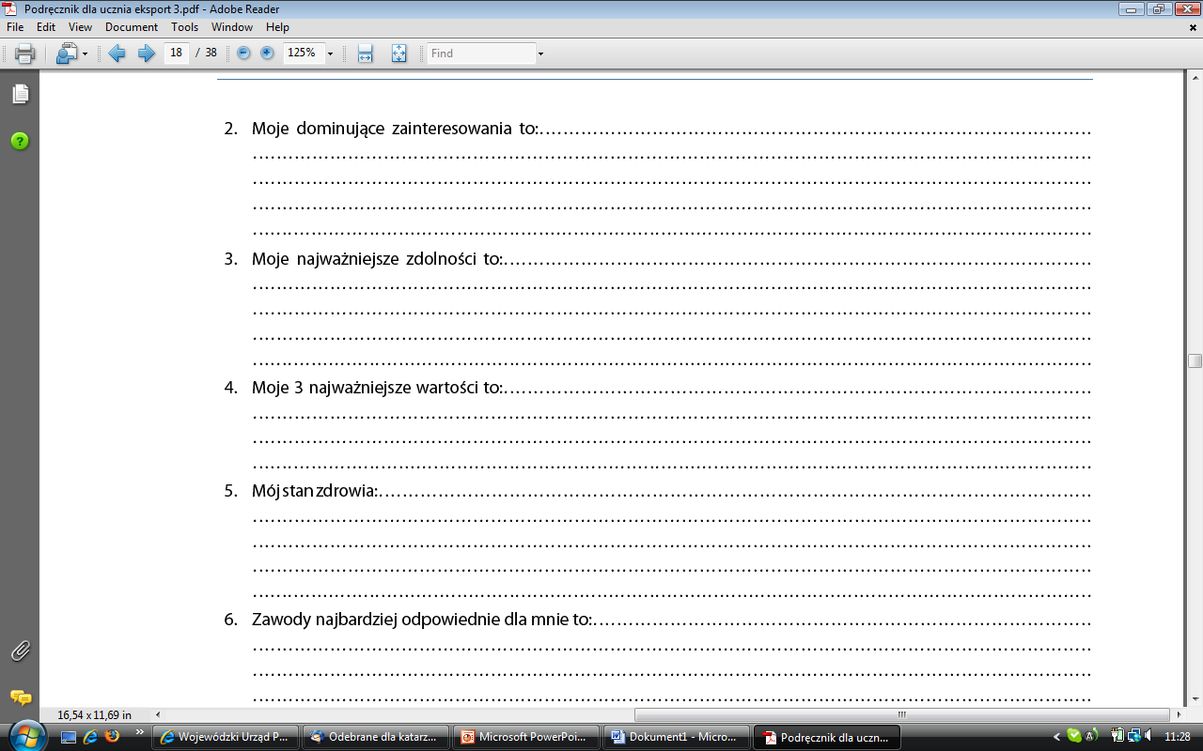Image resolution: width=1203 pixels, height=751 pixels.
Task: Switch to Dokument1 - Micro... taskbar window
Action: pos(677,737)
